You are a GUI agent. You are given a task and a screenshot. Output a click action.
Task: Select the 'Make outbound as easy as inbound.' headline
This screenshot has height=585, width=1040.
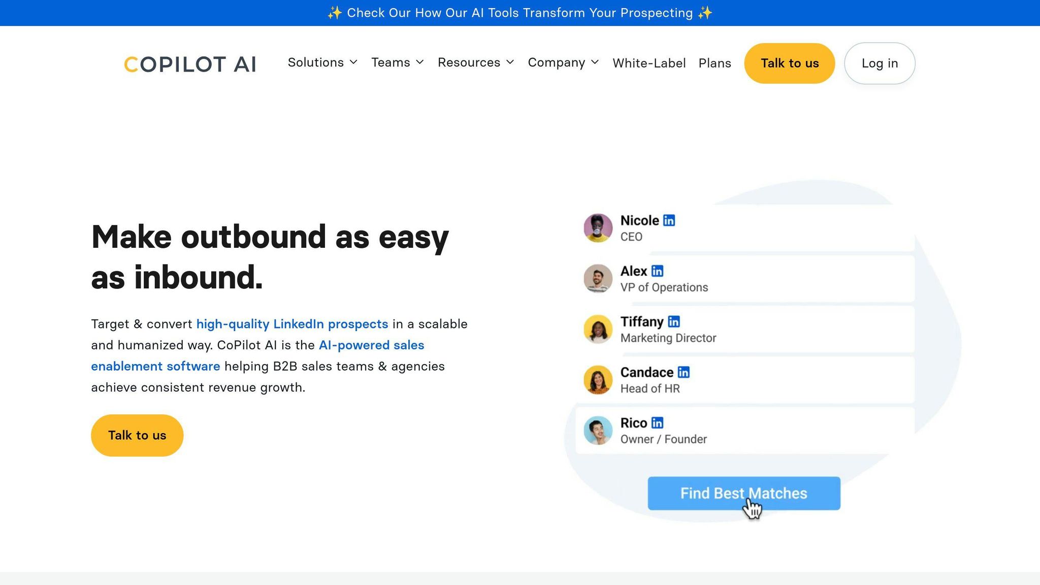click(x=270, y=257)
